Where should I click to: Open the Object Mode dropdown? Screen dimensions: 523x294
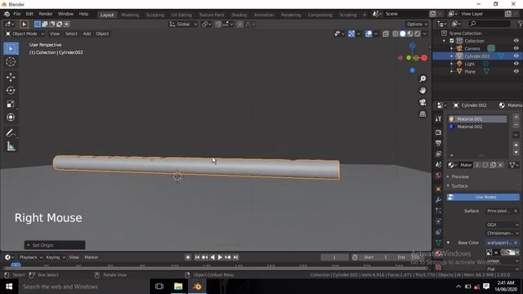[25, 33]
